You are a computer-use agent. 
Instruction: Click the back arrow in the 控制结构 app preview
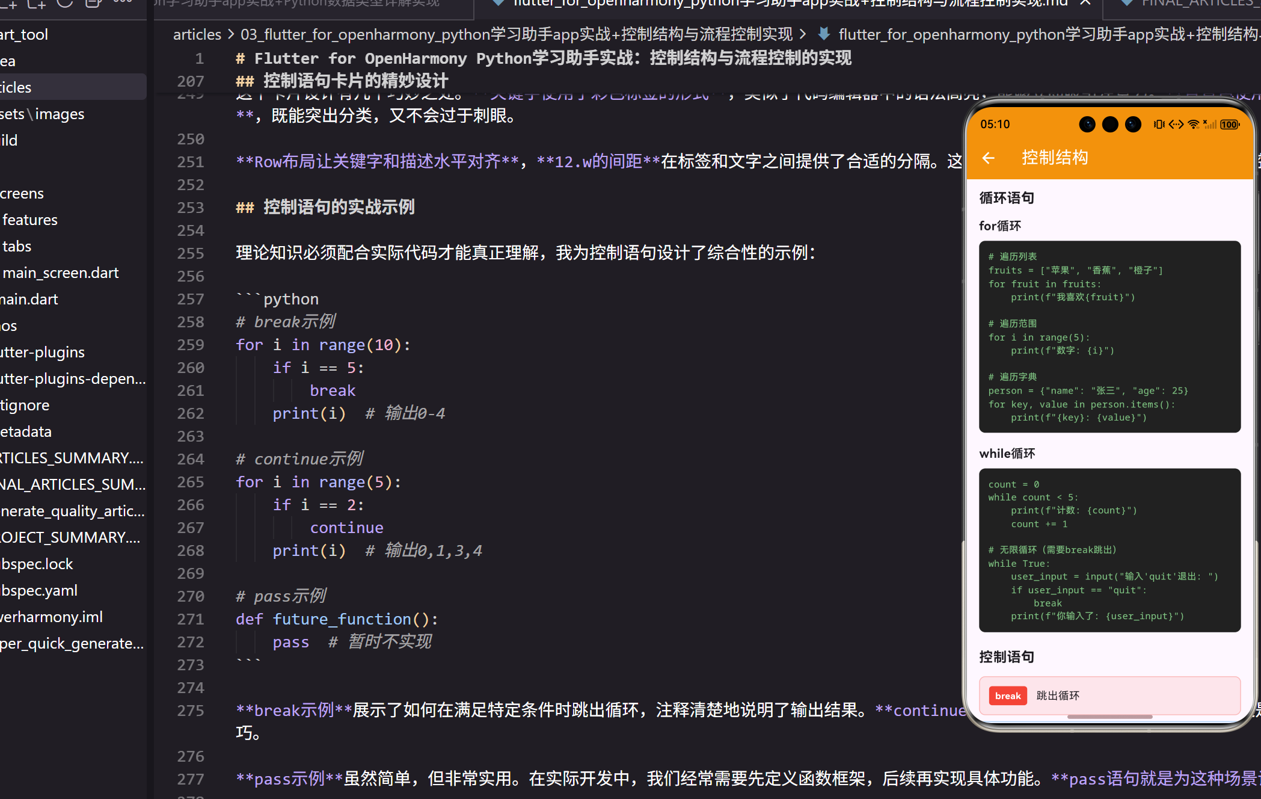(988, 158)
